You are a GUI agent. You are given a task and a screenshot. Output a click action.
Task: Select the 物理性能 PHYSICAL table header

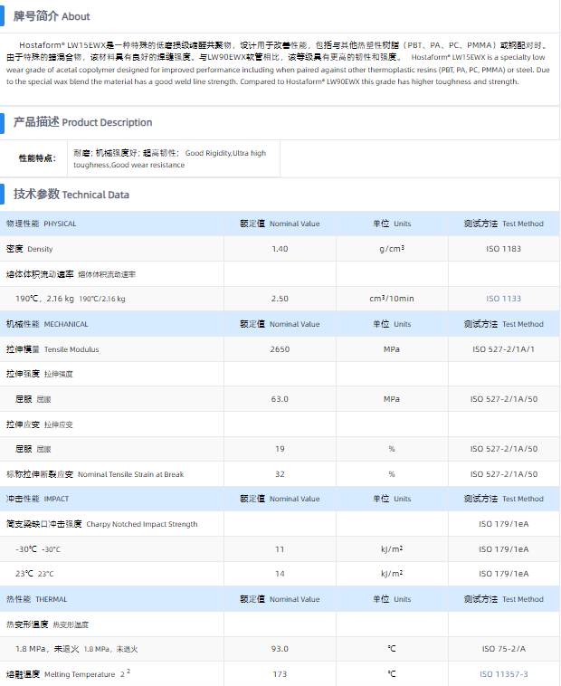42,224
